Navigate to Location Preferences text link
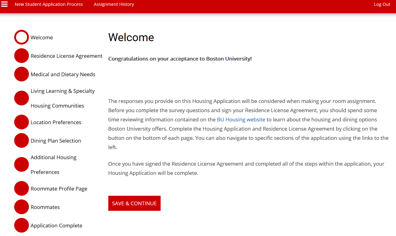This screenshot has width=396, height=236. (56, 122)
